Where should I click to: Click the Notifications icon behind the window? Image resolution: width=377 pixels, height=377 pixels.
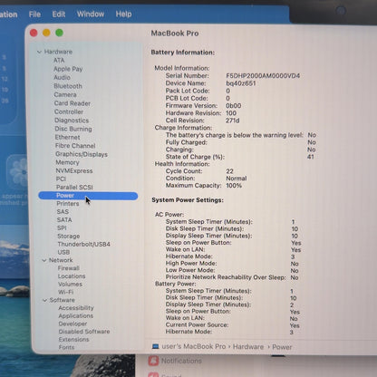point(153,361)
